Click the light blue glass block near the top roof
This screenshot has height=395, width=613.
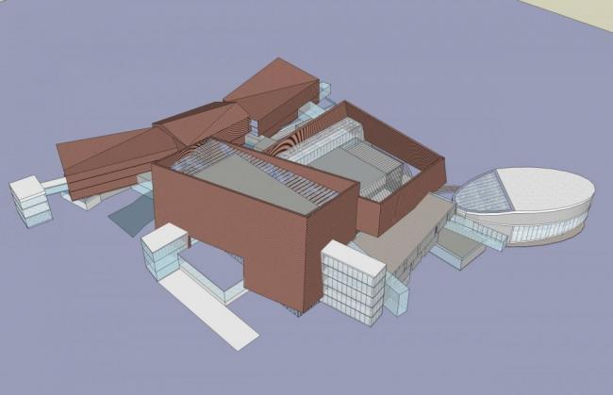coord(326,91)
